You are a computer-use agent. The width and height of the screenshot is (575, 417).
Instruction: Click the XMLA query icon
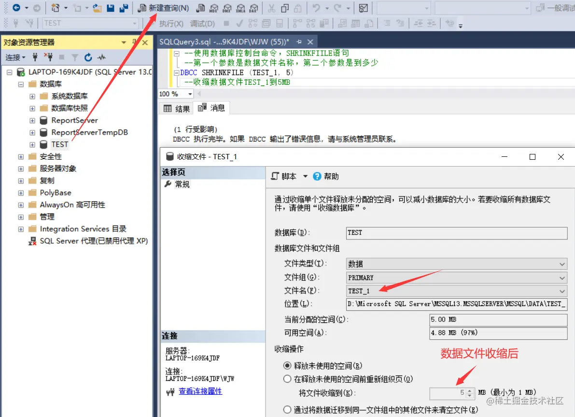240,8
